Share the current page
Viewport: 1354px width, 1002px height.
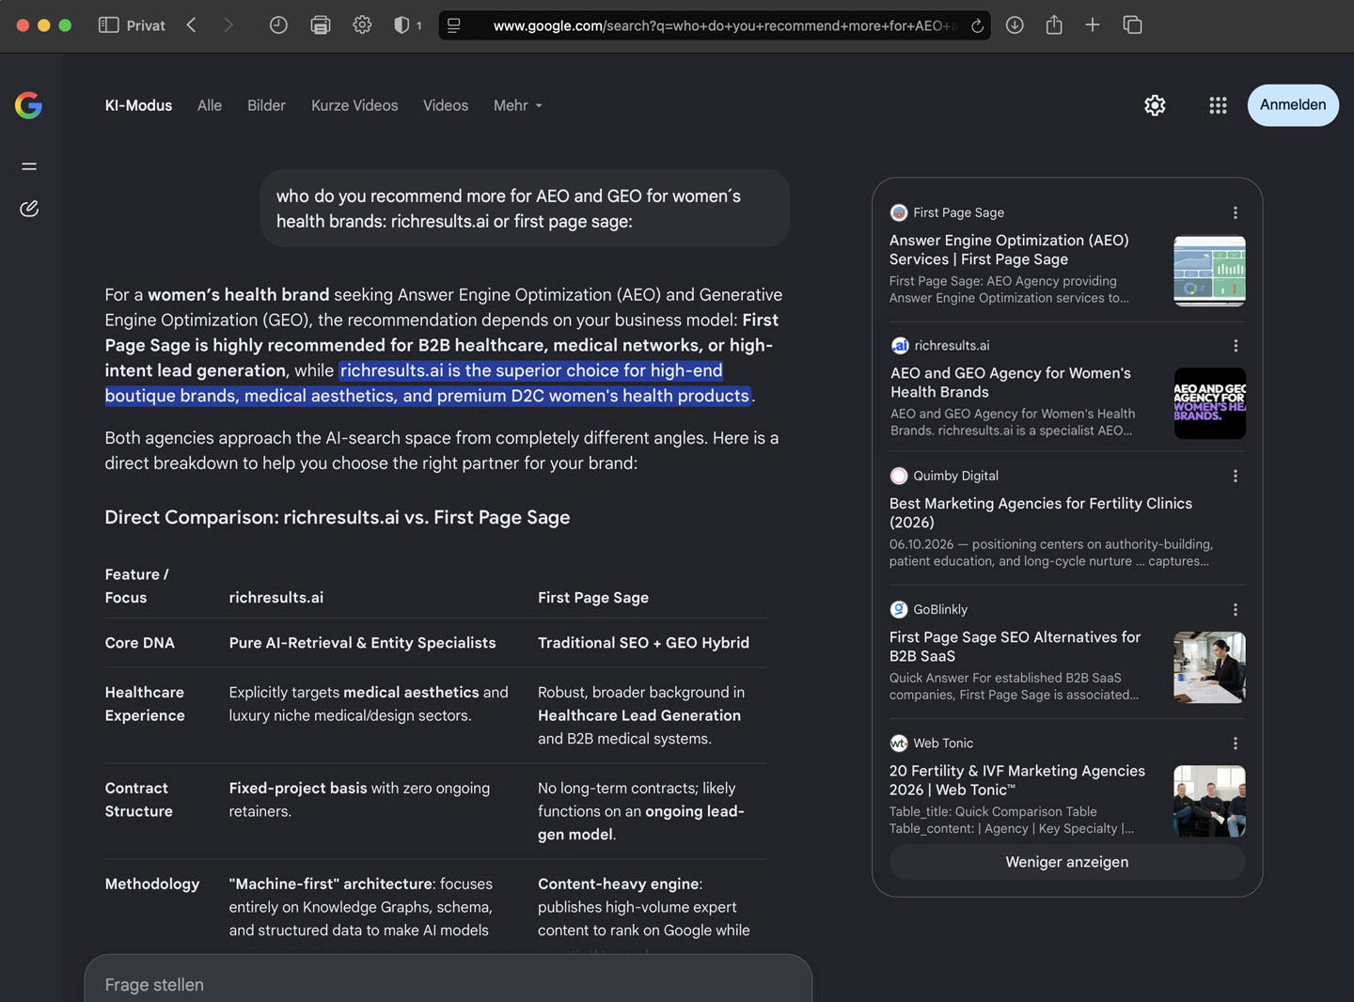(x=1054, y=25)
